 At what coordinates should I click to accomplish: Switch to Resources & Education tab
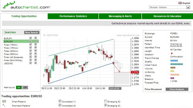point(167,16)
